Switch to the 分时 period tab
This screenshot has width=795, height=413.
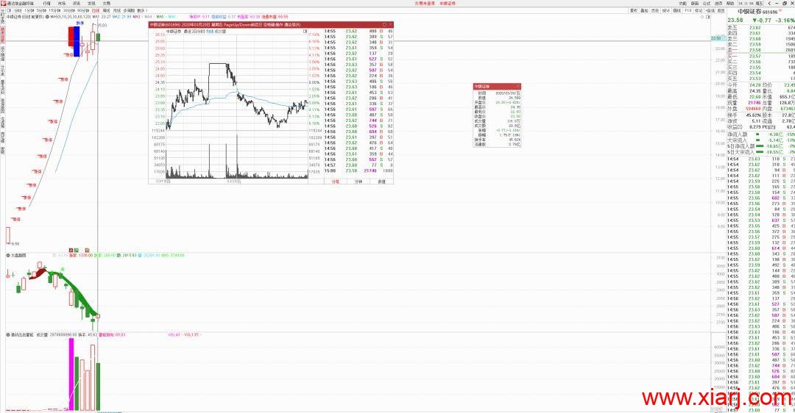pyautogui.click(x=18, y=10)
